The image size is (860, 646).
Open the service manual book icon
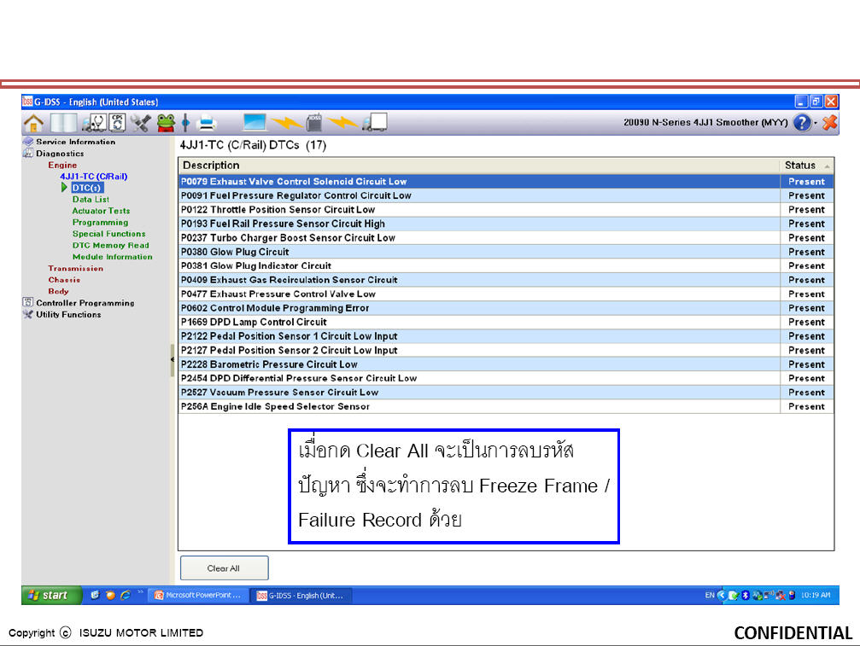pos(63,123)
